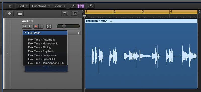Add a new track with plus button

[x=10, y=14]
